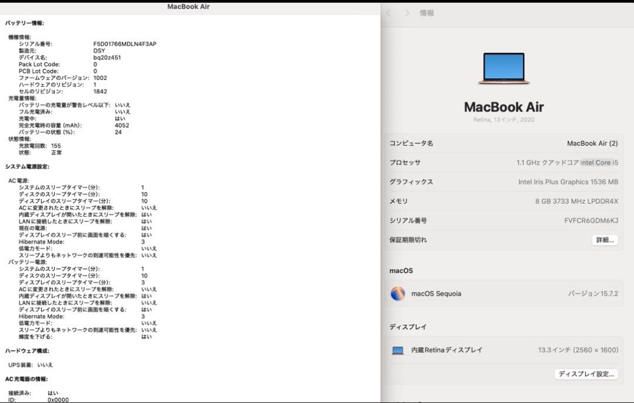Click battery state percent value 24
The height and width of the screenshot is (403, 634).
click(118, 132)
